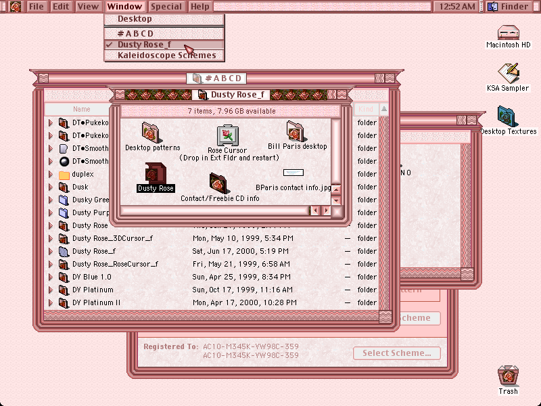Expand the DV Platinum triangle
Viewport: 541px width, 406px height.
pos(51,290)
